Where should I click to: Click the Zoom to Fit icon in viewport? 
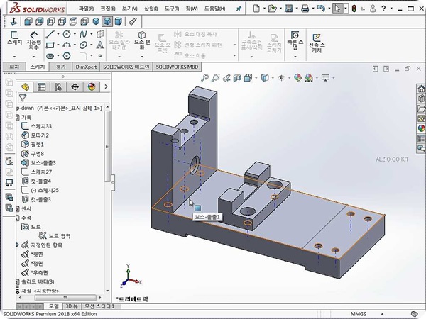pos(204,78)
